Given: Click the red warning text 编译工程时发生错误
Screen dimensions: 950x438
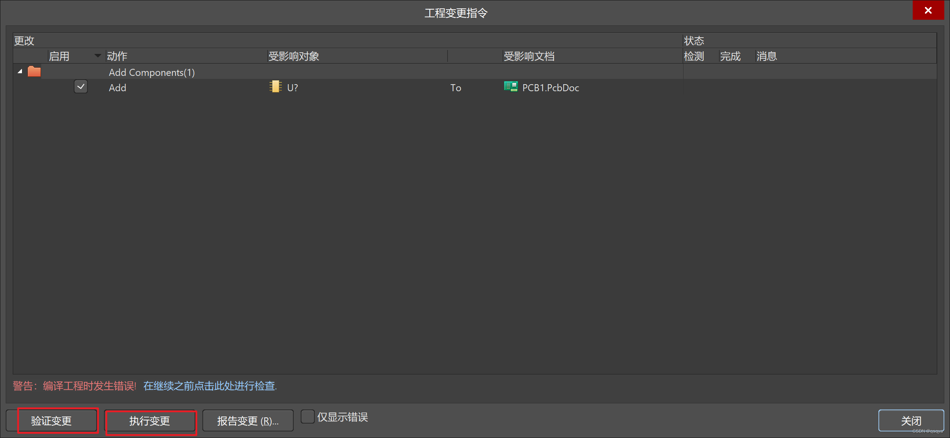Looking at the screenshot, I should [x=90, y=386].
